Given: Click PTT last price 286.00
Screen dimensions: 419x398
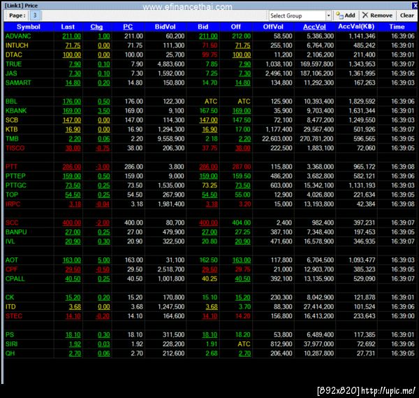Looking at the screenshot, I should 72,166.
